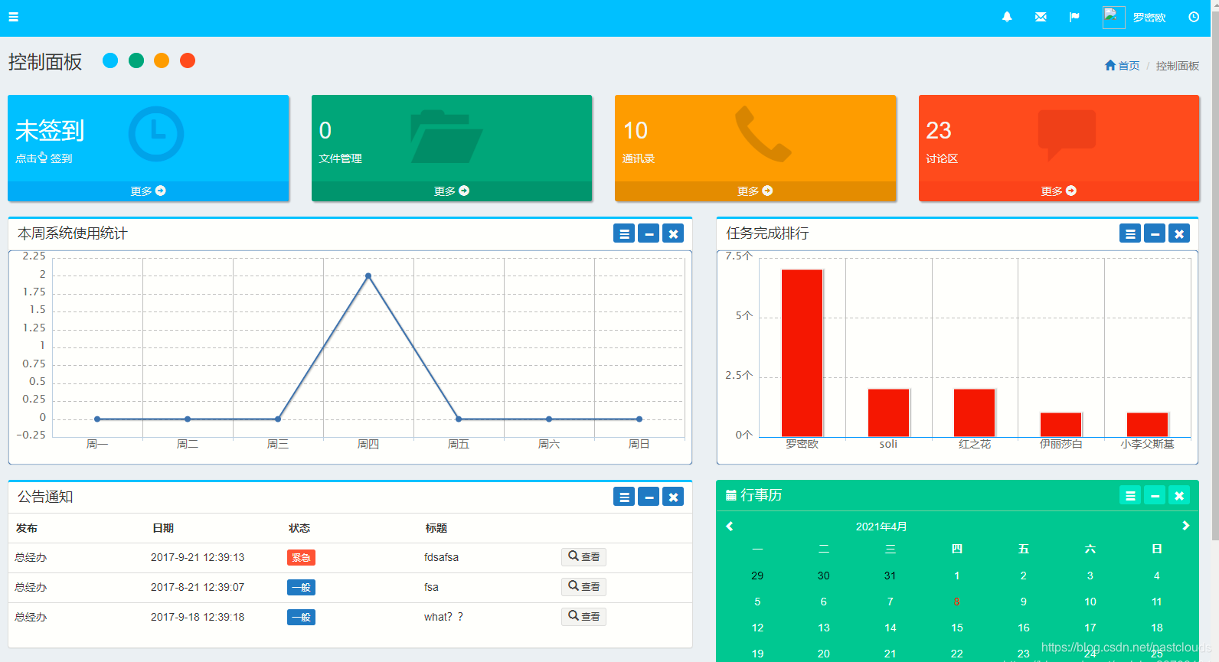Click 更多 on the 通讯录 card

tap(755, 191)
